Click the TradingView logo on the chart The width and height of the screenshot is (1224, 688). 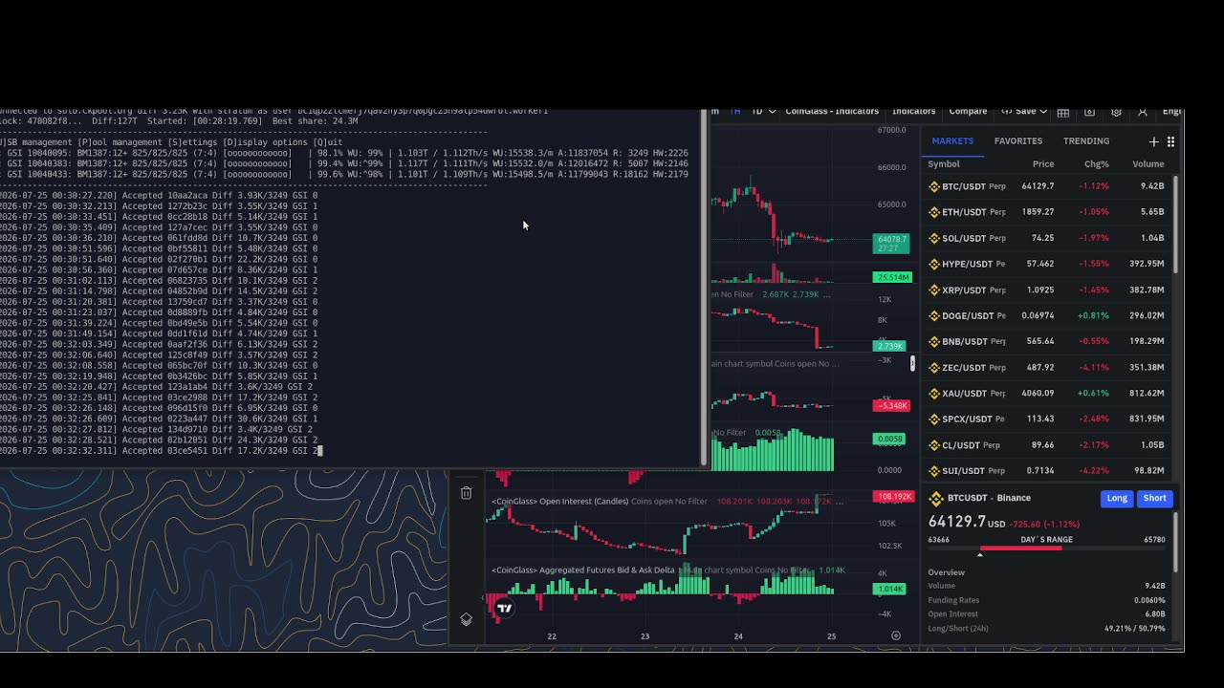point(504,608)
